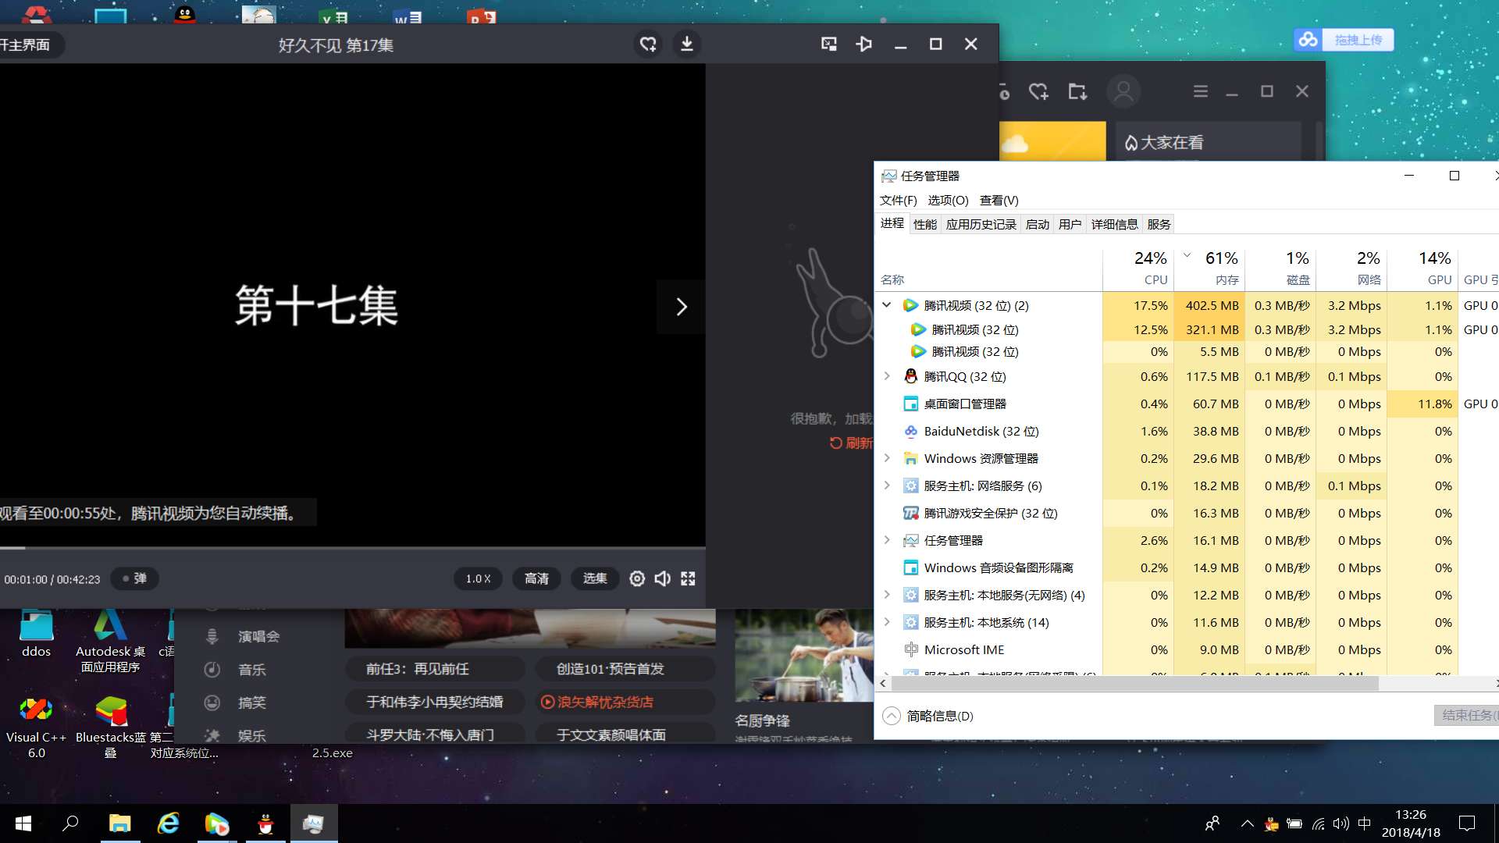Click the download icon in player title bar
Screen dimensions: 1499x843
pos(686,44)
